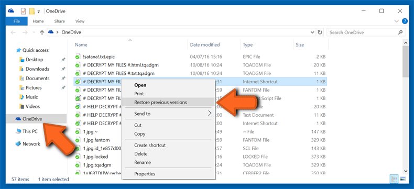Switch to Large icons view button
This screenshot has width=414, height=189.
coord(402,179)
